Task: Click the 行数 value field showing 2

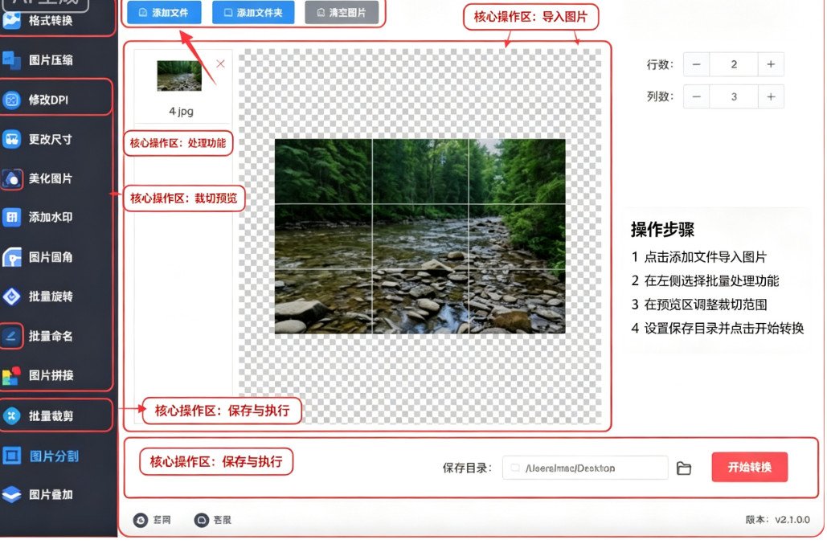Action: (734, 64)
